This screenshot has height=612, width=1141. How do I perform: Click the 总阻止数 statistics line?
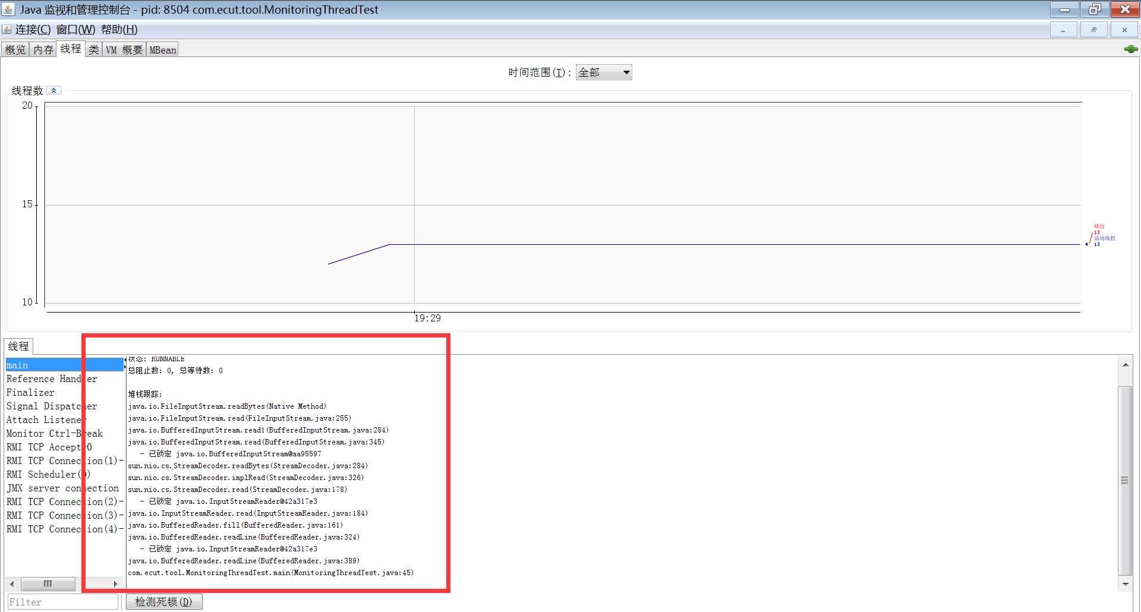coord(175,370)
